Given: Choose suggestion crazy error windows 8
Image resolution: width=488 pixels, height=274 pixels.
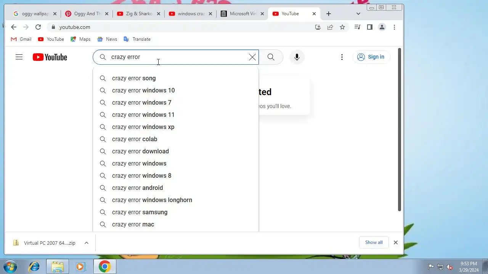Looking at the screenshot, I should click(x=176, y=175).
